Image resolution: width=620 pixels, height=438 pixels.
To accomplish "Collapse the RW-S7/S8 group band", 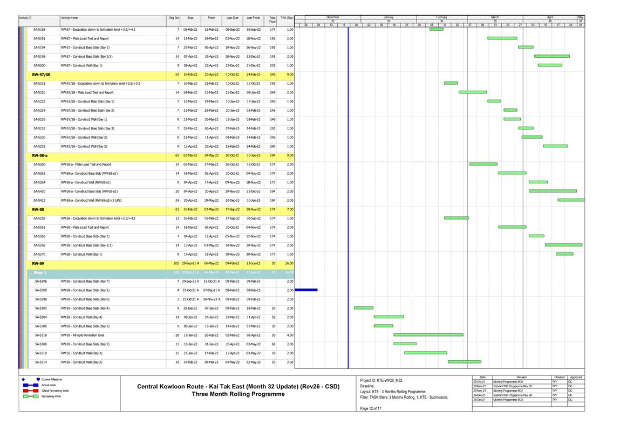I will click(41, 74).
